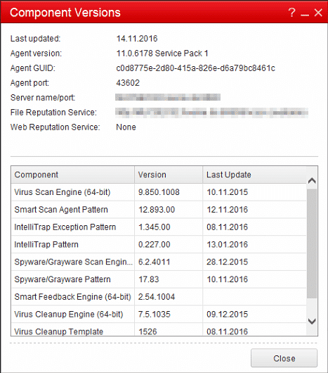The height and width of the screenshot is (373, 328).
Task: Select the IntelliTrap Pattern row
Action: 159,244
